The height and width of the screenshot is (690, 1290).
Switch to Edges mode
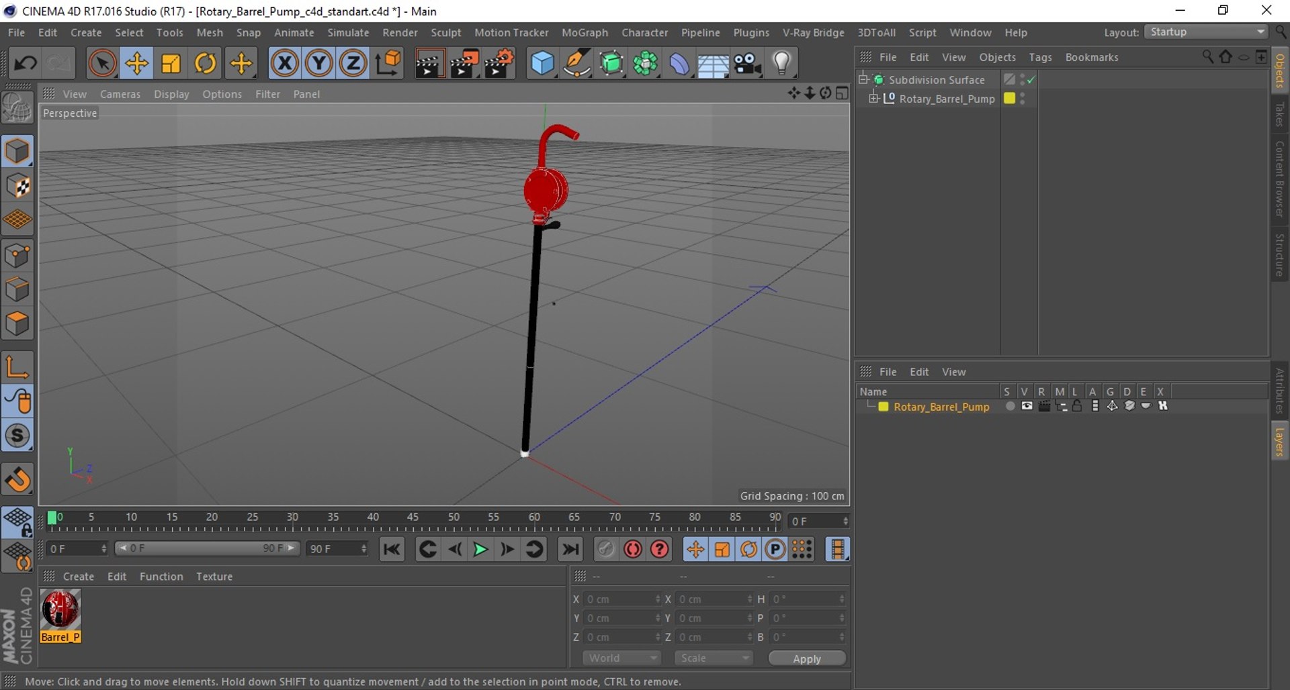(x=17, y=290)
